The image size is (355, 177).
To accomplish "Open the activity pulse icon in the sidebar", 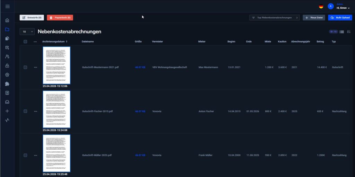I will click(7, 120).
